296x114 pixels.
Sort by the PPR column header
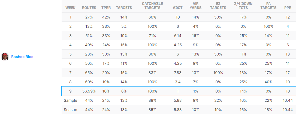[x=288, y=8]
